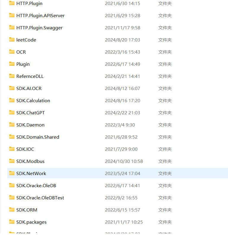Click the date 2024/2/21 14:41

122,76
